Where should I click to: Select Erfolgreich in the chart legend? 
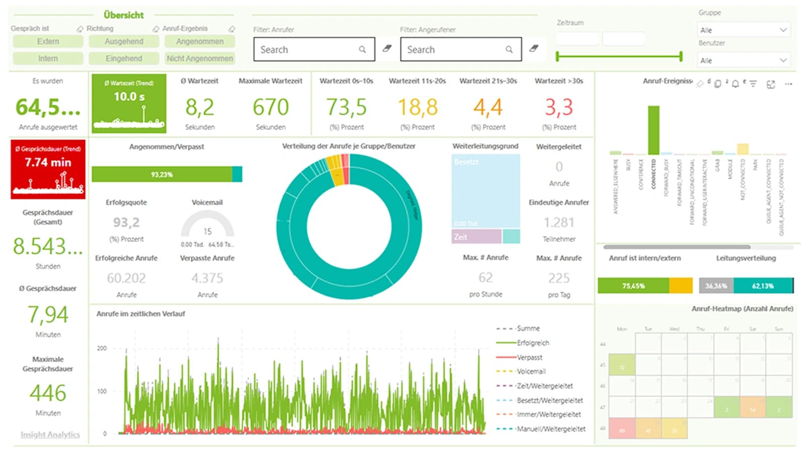click(532, 343)
